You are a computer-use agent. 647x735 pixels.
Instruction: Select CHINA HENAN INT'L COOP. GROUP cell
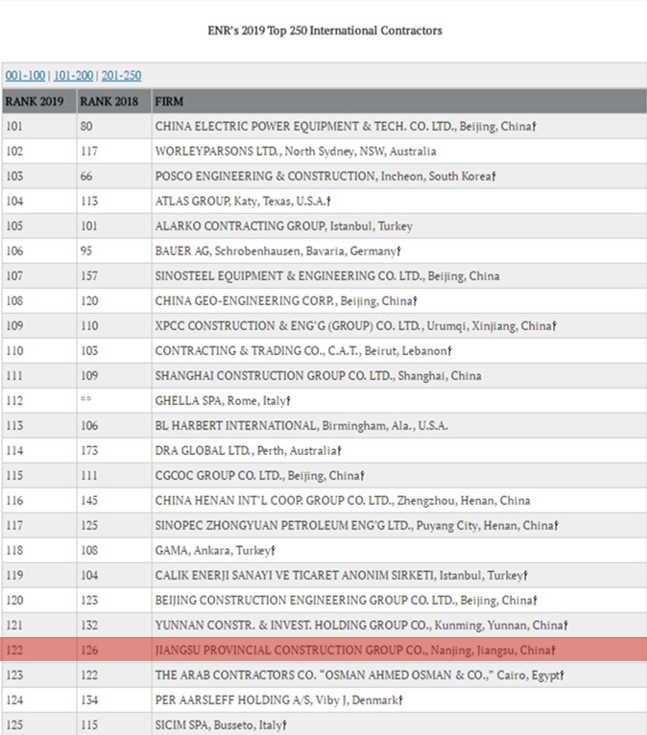click(399, 500)
